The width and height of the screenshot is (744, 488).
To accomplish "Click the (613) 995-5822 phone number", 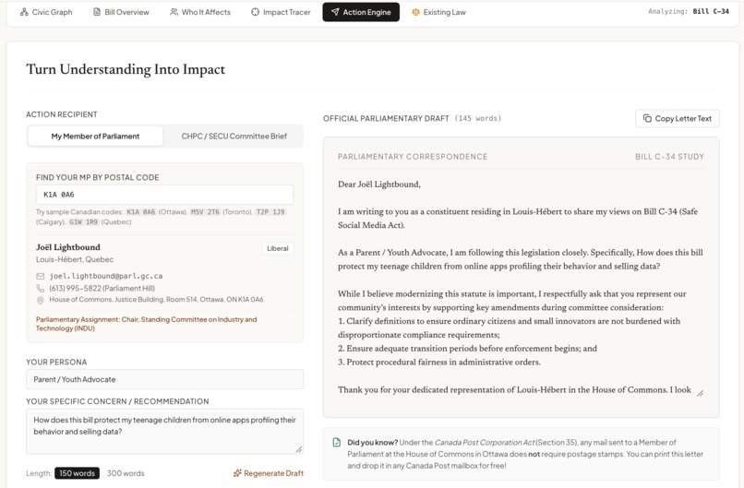I will (102, 288).
